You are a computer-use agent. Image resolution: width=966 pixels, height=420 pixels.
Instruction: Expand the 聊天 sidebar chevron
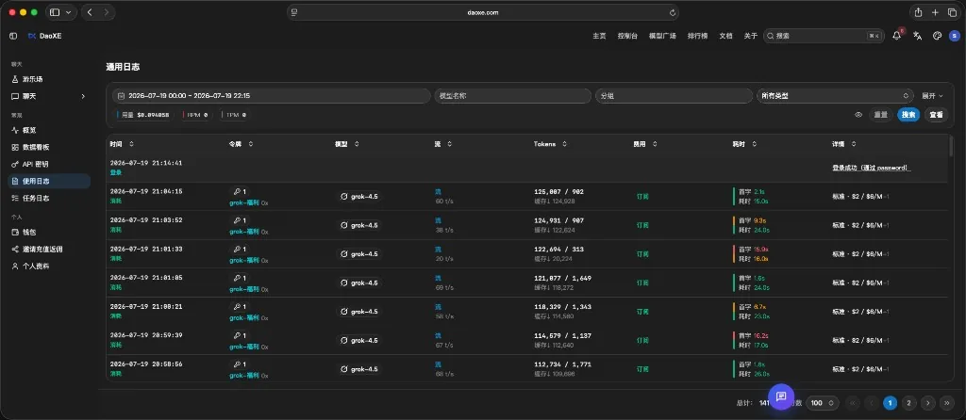(x=83, y=97)
